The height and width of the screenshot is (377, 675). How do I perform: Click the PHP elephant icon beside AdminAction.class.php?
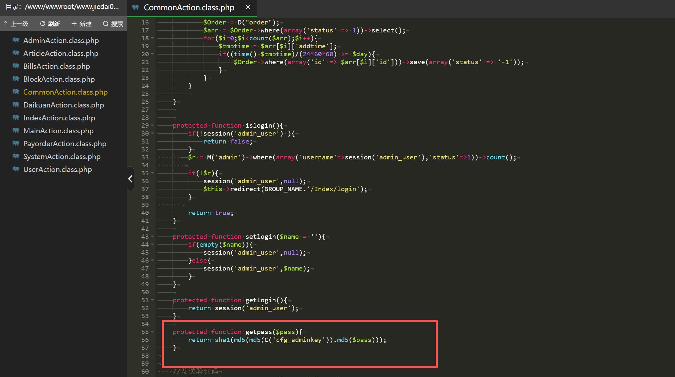16,40
